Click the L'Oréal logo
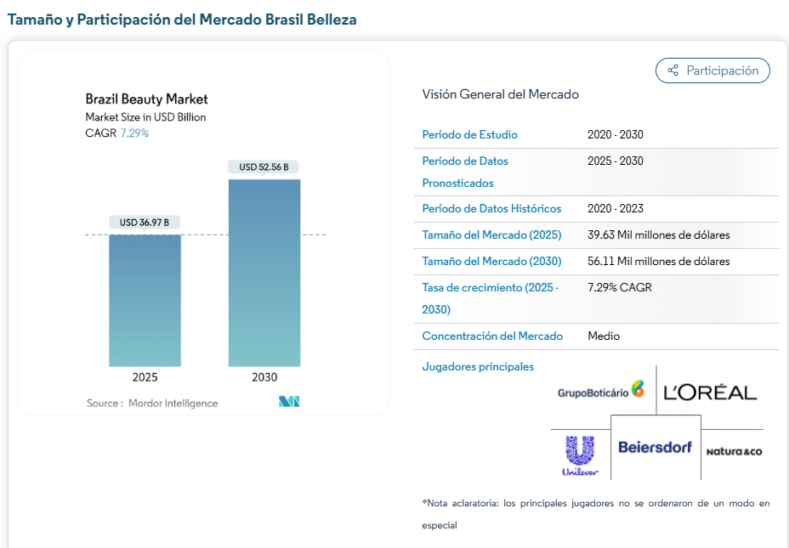 tap(710, 392)
